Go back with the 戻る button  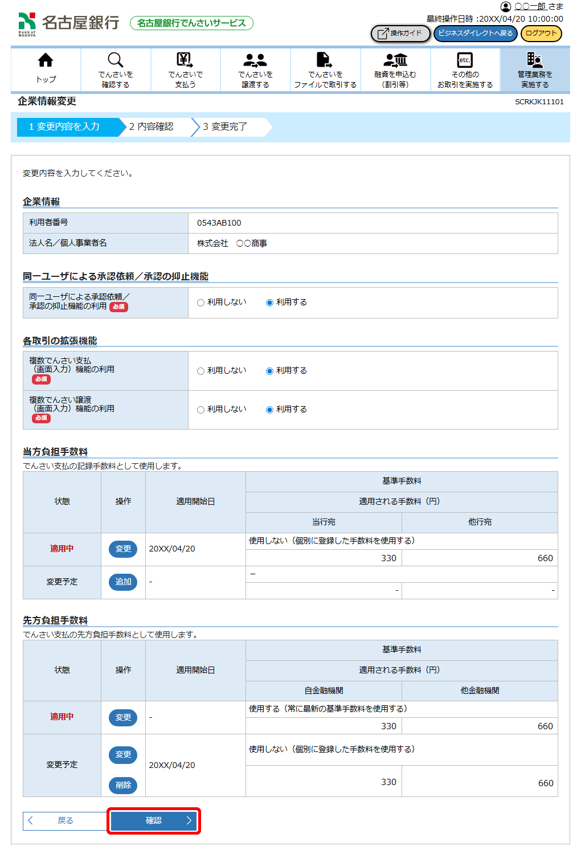tap(65, 820)
